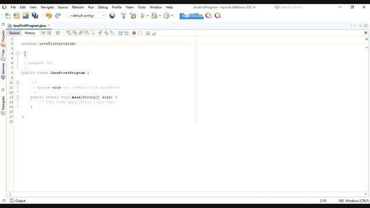Open the Output window button
Screen dimensions: 370x208
(x=18, y=200)
